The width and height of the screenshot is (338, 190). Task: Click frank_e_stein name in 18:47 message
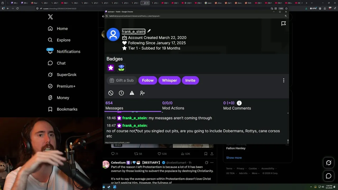click(134, 126)
